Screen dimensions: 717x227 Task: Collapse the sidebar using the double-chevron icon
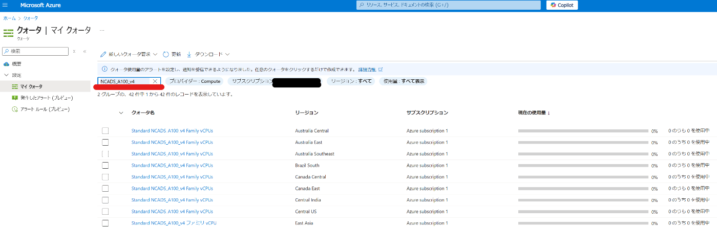point(85,52)
